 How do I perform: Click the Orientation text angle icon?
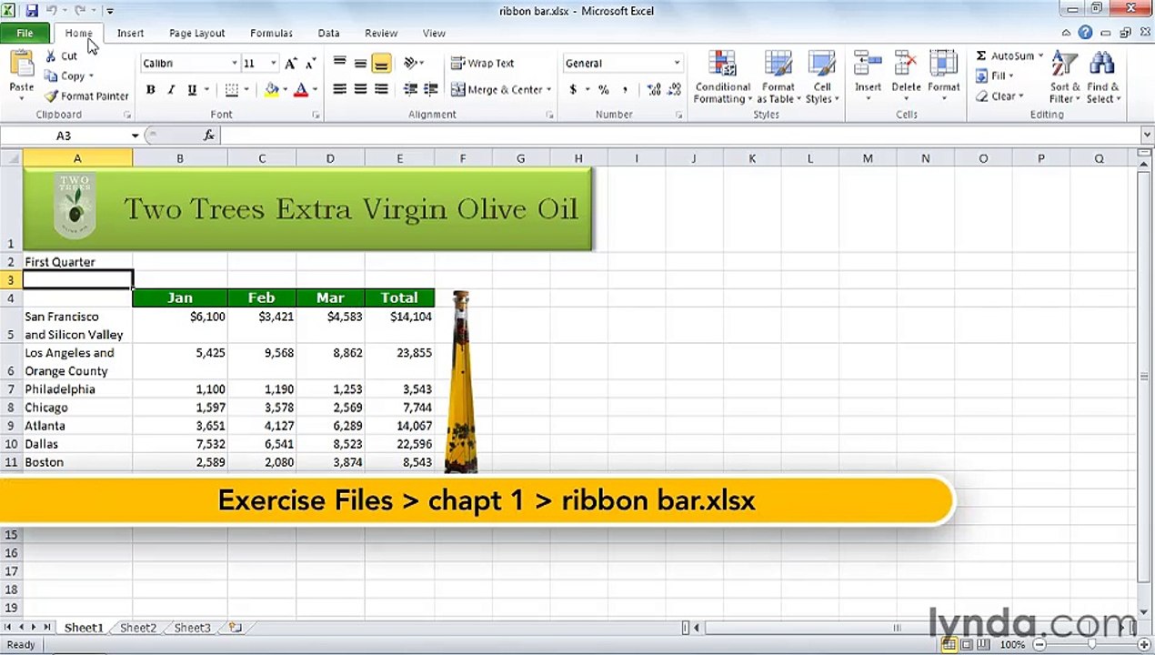tap(411, 64)
